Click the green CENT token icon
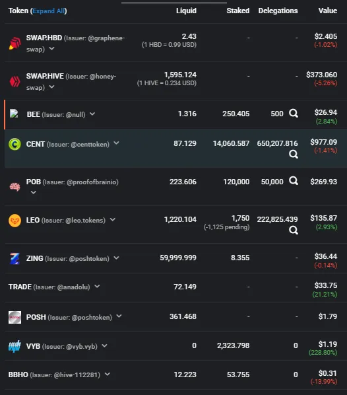This screenshot has height=395, width=347. [x=15, y=145]
